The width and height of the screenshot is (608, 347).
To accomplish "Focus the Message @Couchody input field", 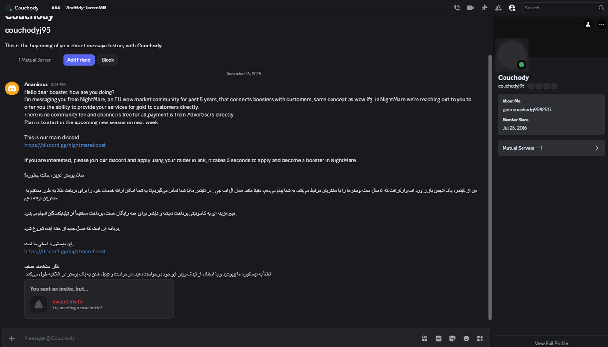I will pos(214,338).
